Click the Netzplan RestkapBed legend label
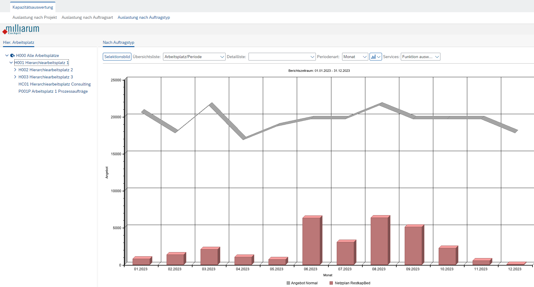The width and height of the screenshot is (534, 287). click(x=353, y=283)
